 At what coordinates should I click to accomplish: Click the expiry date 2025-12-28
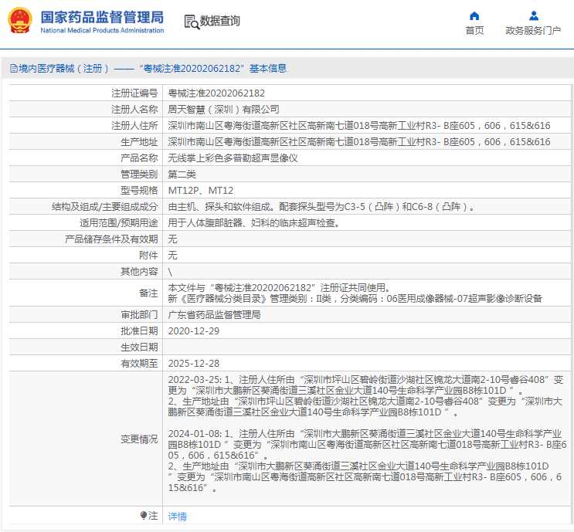click(x=194, y=363)
